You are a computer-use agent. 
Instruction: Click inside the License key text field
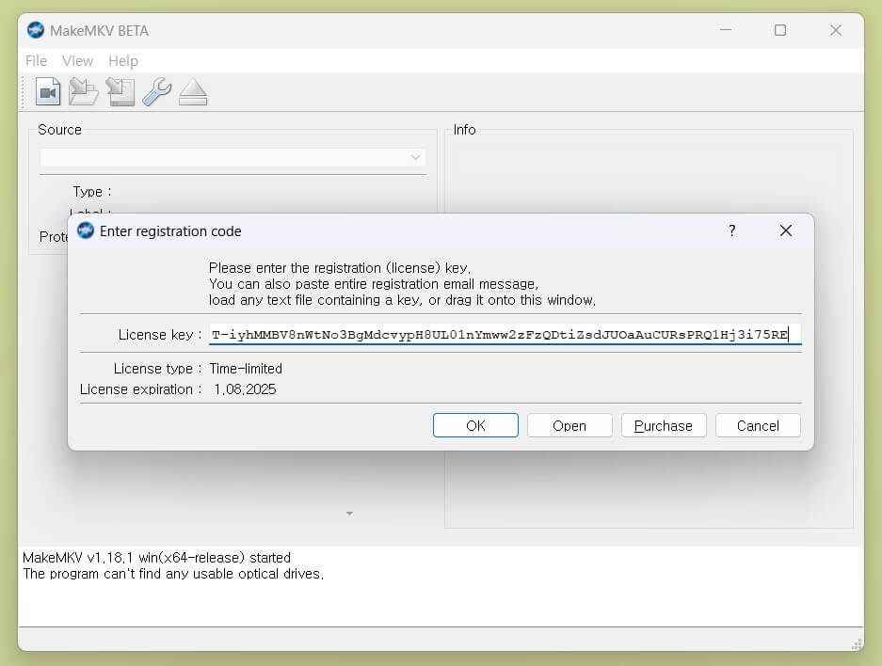[505, 335]
